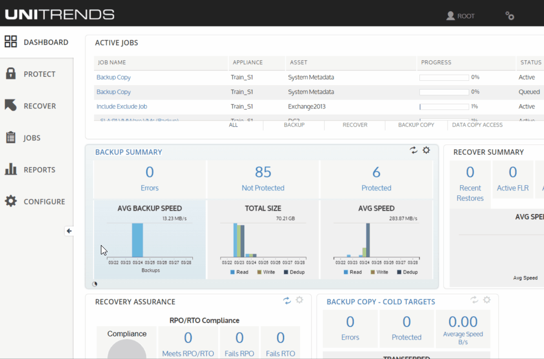
Task: Select the BACKUP tab in Active Jobs
Action: tap(294, 125)
